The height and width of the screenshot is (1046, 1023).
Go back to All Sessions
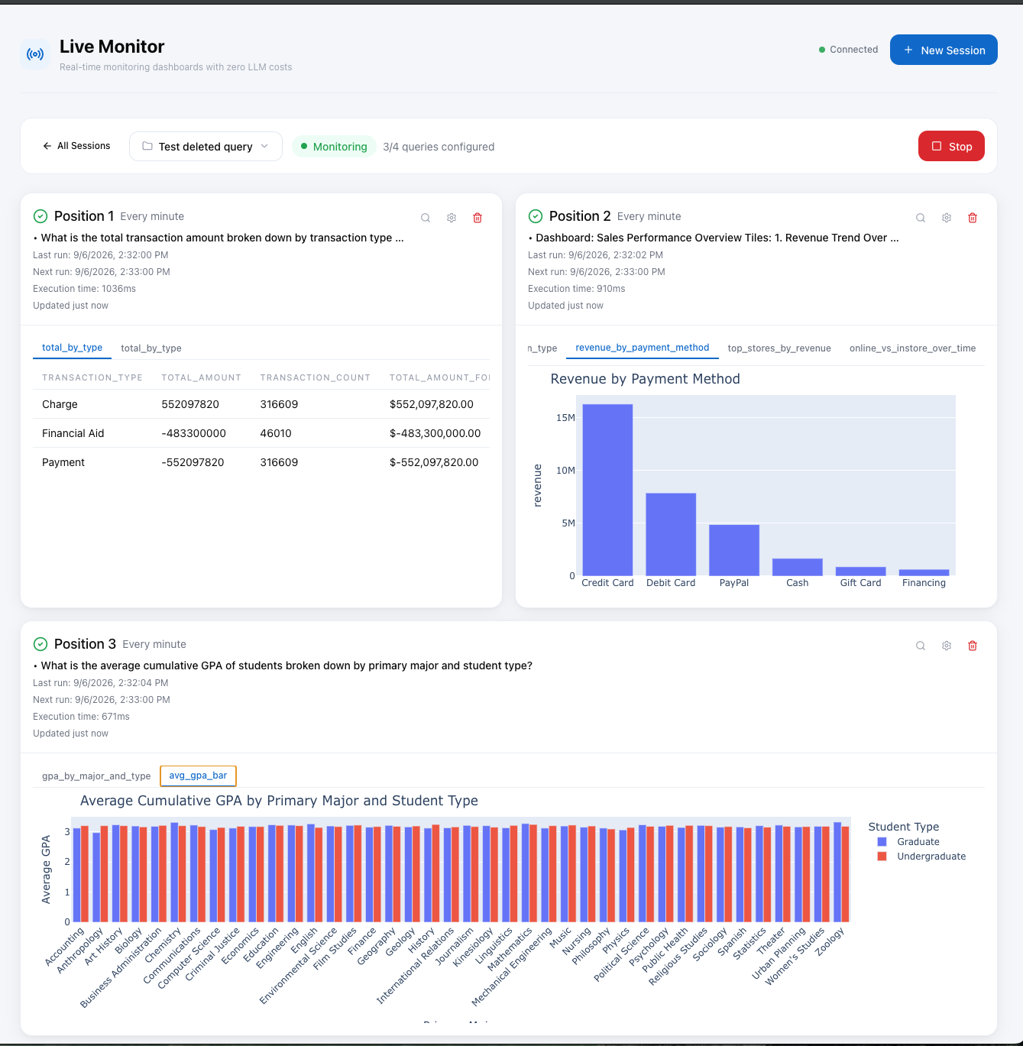pos(76,146)
